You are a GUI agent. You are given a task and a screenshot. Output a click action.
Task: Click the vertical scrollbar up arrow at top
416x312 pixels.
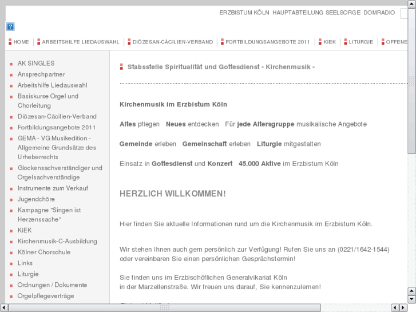click(411, 4)
